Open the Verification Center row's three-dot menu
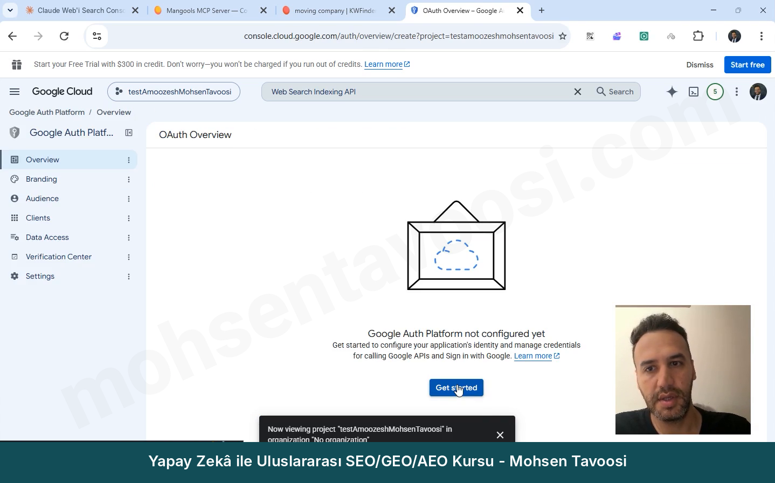This screenshot has width=775, height=483. click(x=129, y=257)
